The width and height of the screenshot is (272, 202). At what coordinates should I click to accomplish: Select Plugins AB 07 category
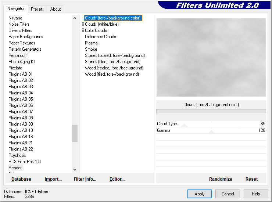click(21, 112)
